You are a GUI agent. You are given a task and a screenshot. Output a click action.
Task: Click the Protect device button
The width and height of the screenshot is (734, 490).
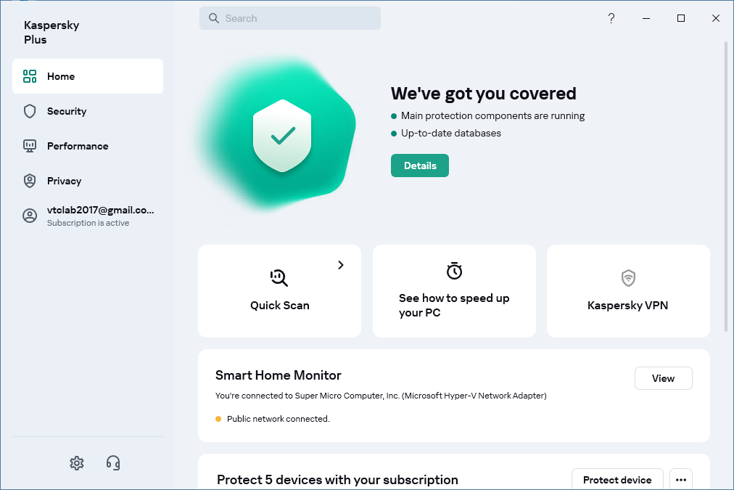617,480
